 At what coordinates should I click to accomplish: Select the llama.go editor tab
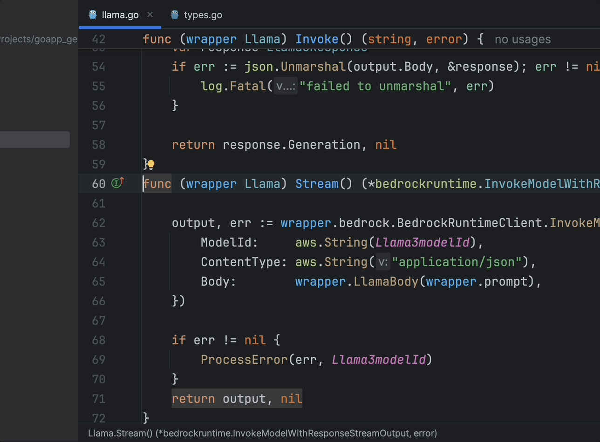pos(120,14)
